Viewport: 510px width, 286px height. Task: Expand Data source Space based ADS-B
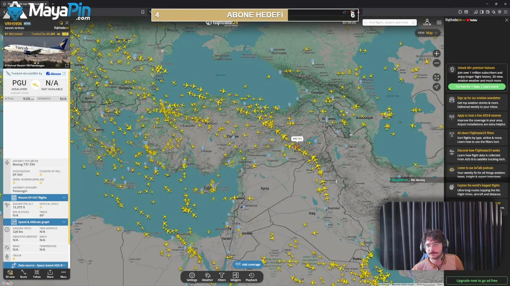[36, 265]
